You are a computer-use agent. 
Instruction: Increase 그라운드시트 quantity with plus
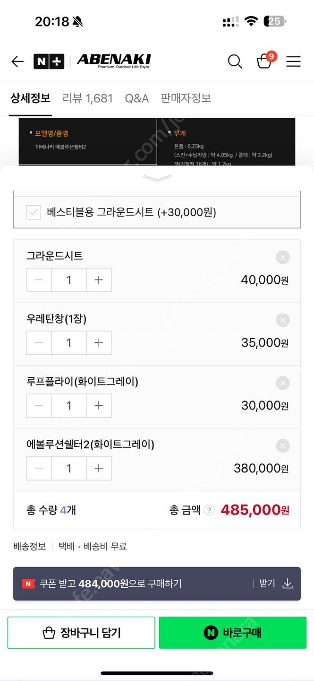(99, 280)
